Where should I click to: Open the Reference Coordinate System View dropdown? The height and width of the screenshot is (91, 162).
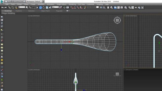tap(55, 7)
